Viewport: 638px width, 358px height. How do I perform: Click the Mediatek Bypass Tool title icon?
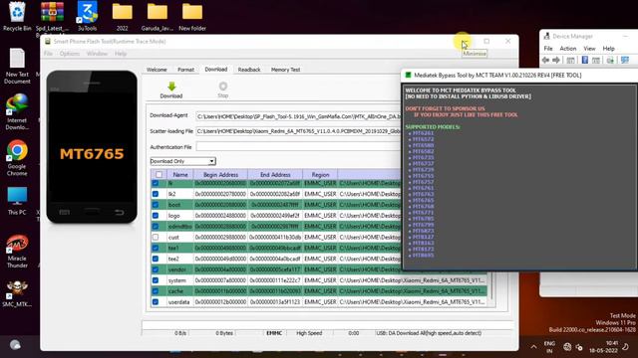[408, 76]
